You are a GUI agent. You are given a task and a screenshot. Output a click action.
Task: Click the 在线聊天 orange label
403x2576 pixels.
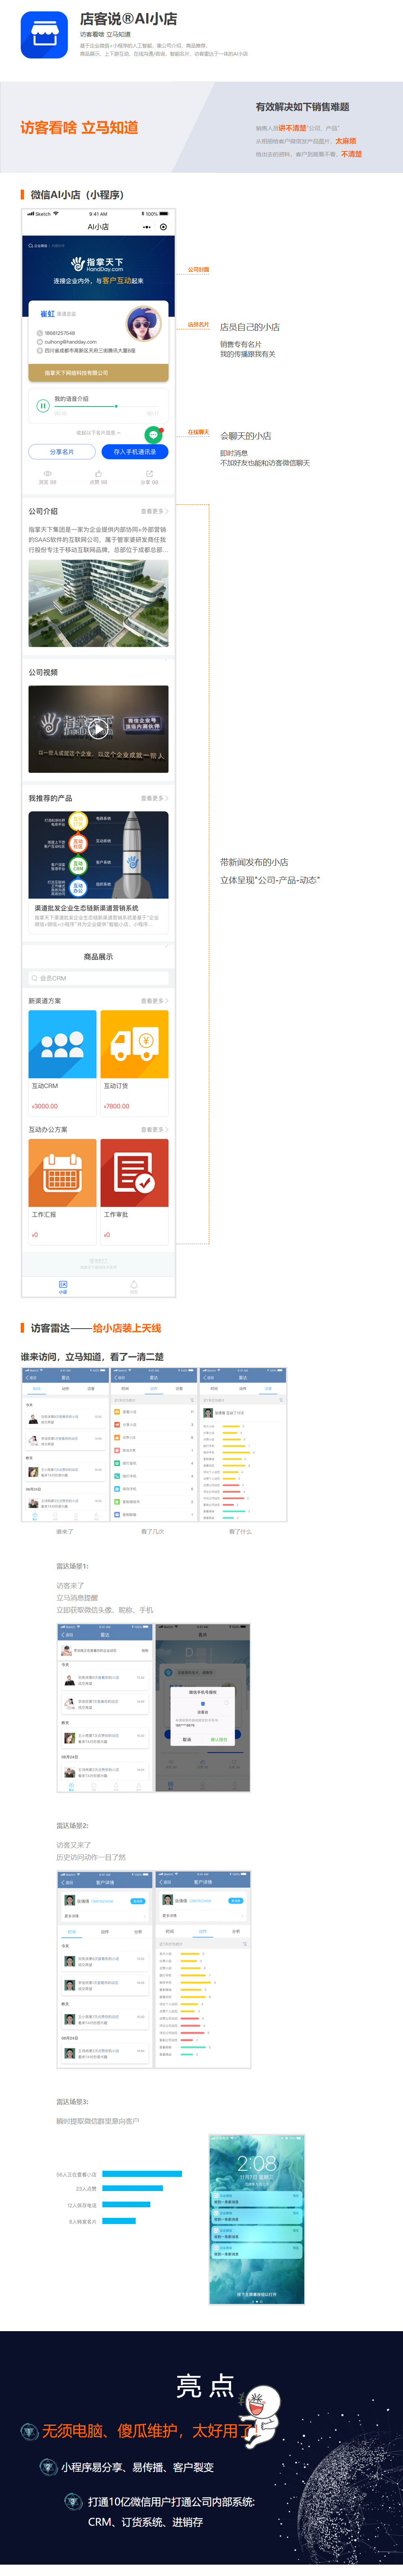198,433
